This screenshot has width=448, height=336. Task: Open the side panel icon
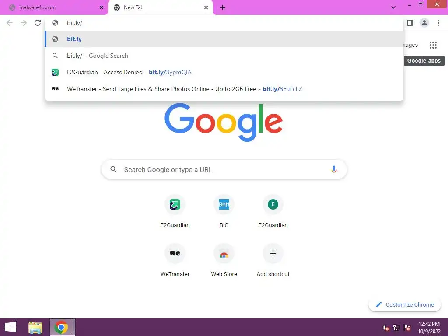pyautogui.click(x=410, y=23)
